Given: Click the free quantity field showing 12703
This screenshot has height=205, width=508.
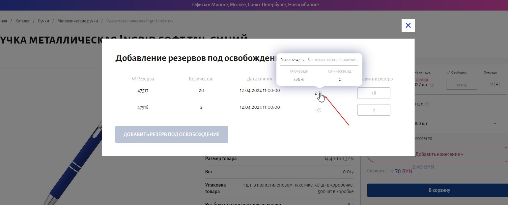Looking at the screenshot, I should (x=461, y=85).
